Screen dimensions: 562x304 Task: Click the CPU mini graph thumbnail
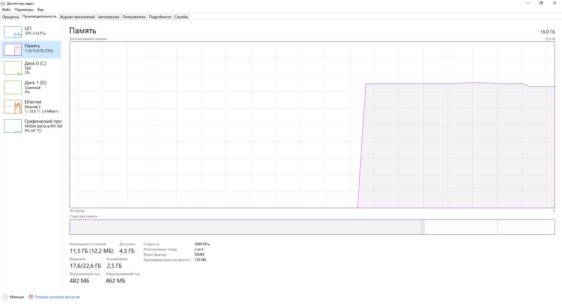pos(13,32)
